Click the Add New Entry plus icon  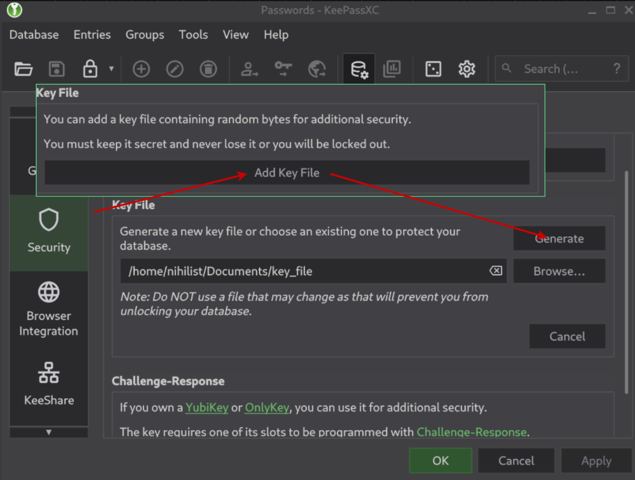[x=141, y=69]
